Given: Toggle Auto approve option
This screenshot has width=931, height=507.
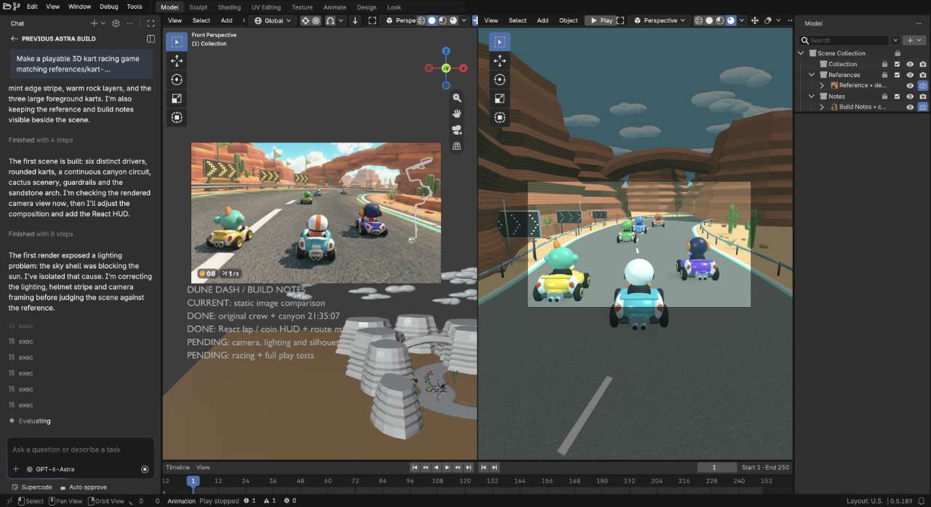Looking at the screenshot, I should [83, 487].
